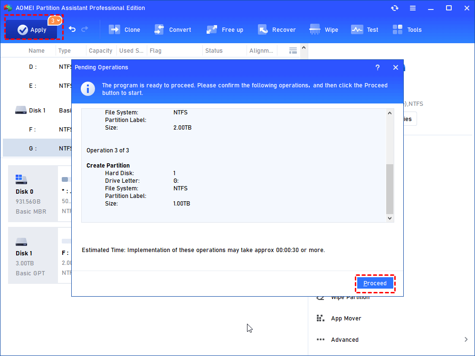Select the D: partition row
Screen dimensions: 475x356
pyautogui.click(x=37, y=67)
